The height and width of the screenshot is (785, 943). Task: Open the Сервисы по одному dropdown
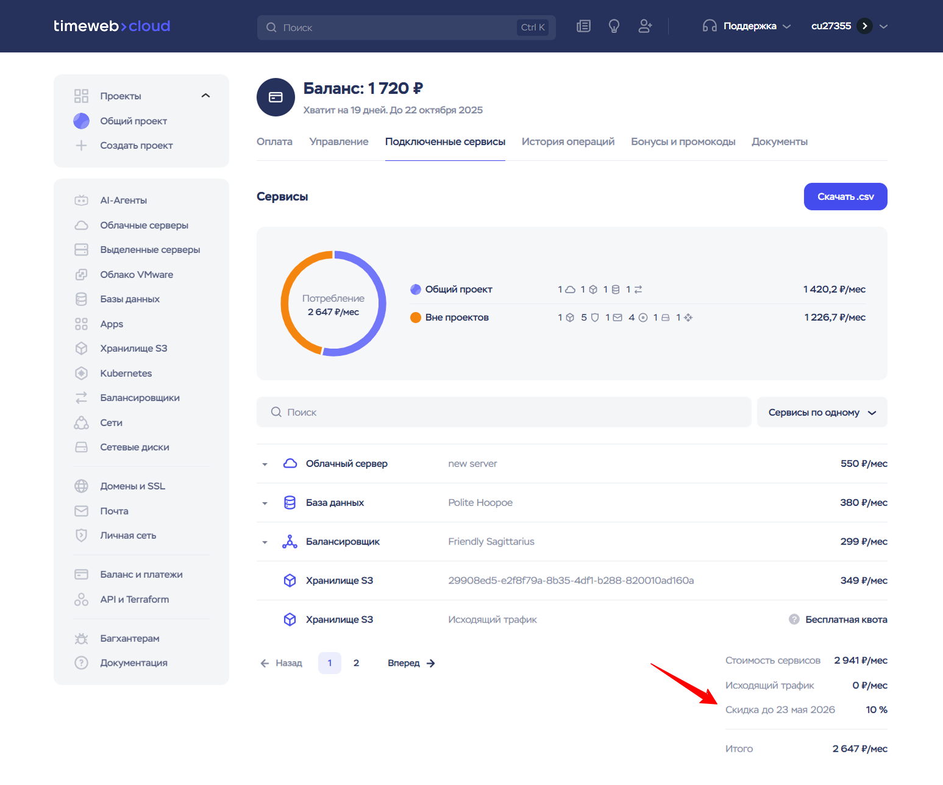coord(821,413)
